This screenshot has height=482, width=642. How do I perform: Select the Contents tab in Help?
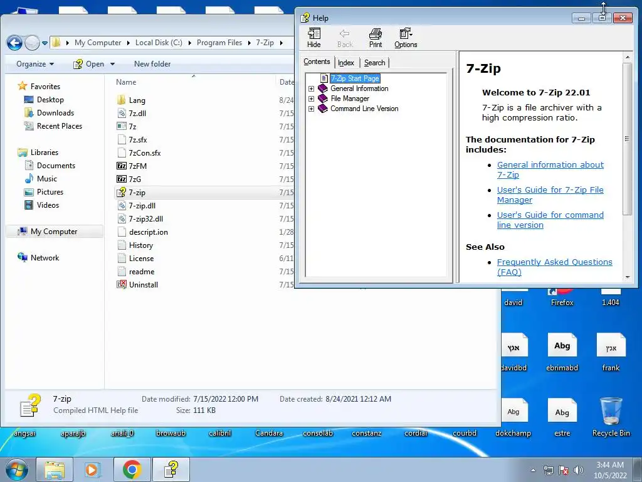pos(317,62)
